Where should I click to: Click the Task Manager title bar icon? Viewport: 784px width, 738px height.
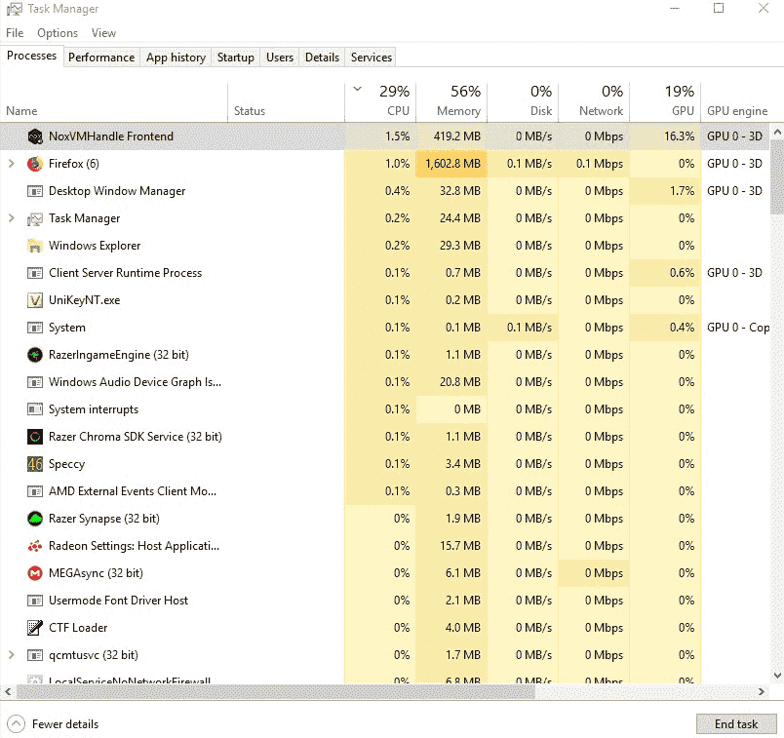[x=14, y=9]
